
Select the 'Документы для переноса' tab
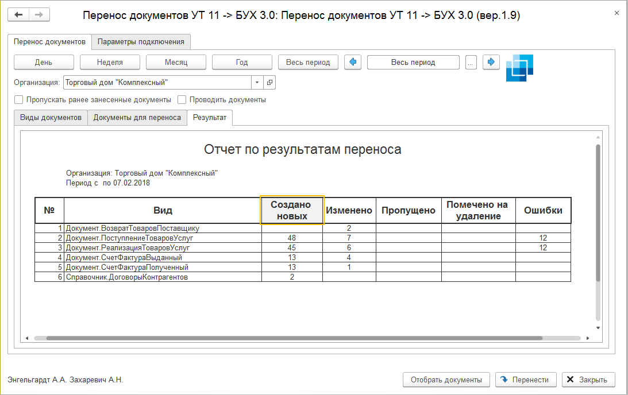(x=137, y=118)
